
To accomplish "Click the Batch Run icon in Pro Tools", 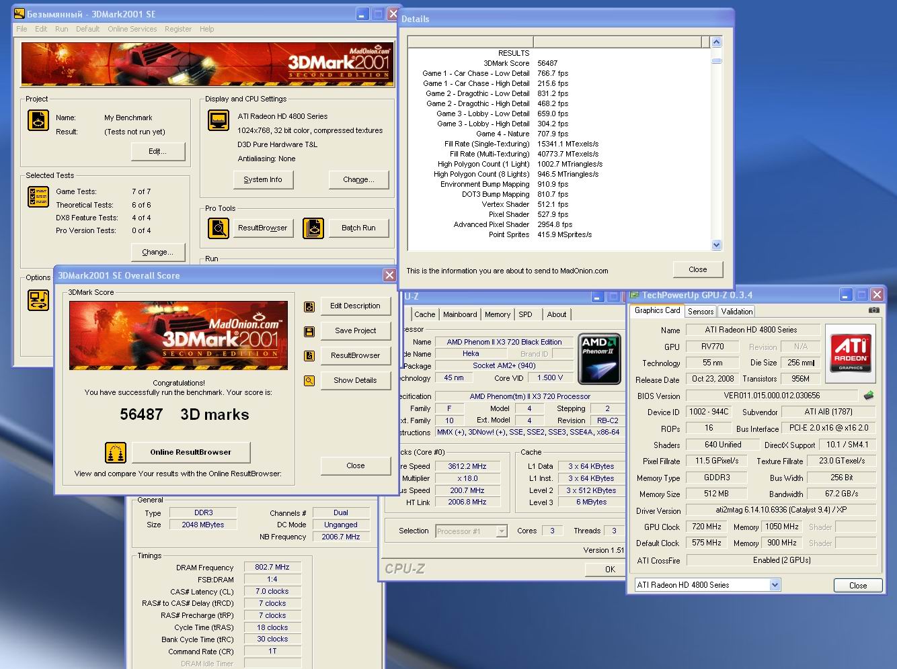I will click(x=313, y=228).
